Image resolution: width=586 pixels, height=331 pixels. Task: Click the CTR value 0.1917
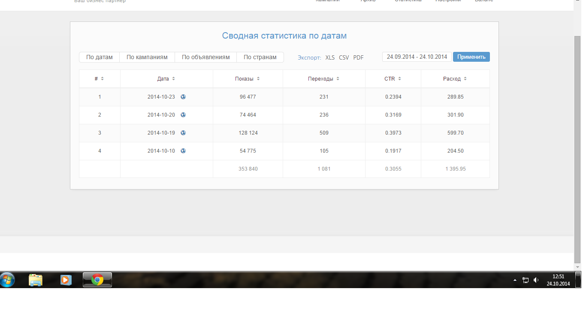click(x=393, y=151)
